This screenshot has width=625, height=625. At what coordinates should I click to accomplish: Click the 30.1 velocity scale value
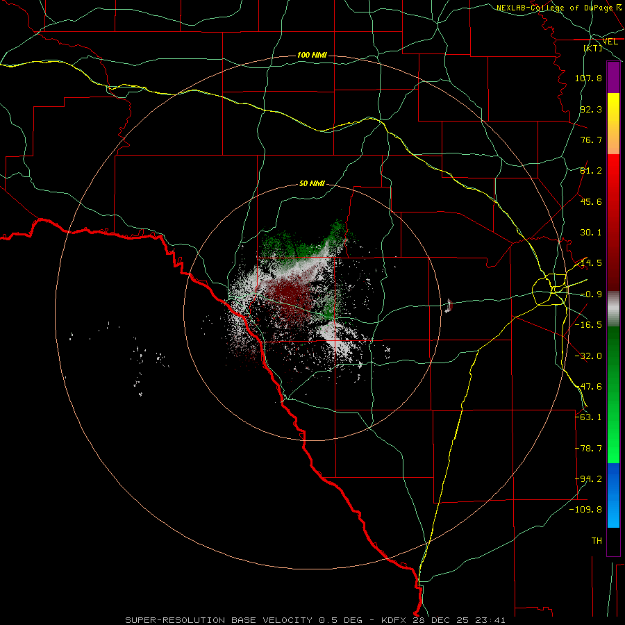(591, 233)
